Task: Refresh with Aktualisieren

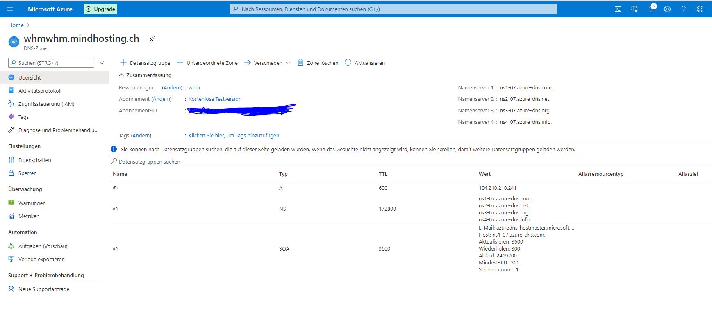Action: point(365,63)
